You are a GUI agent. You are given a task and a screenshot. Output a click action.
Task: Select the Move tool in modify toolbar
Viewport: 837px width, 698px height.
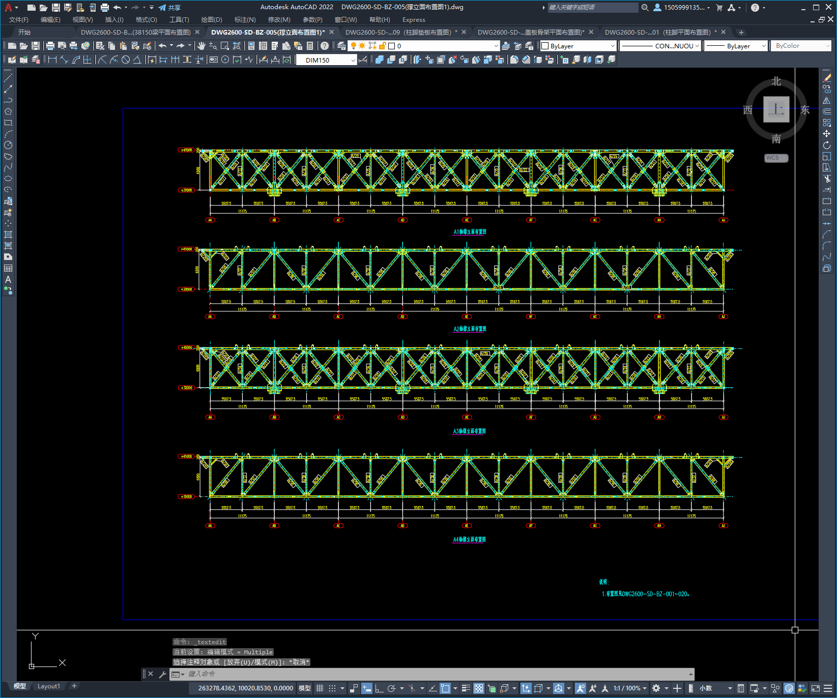[827, 134]
